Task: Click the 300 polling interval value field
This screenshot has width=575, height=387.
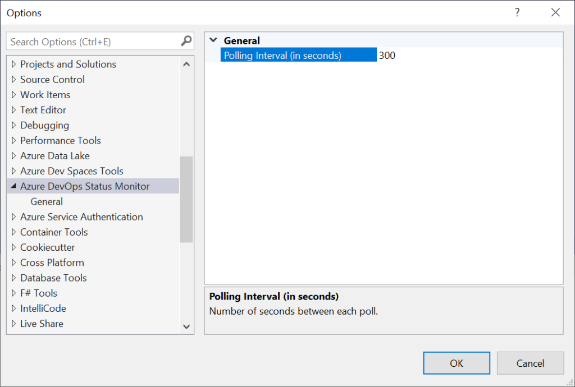Action: [393, 55]
